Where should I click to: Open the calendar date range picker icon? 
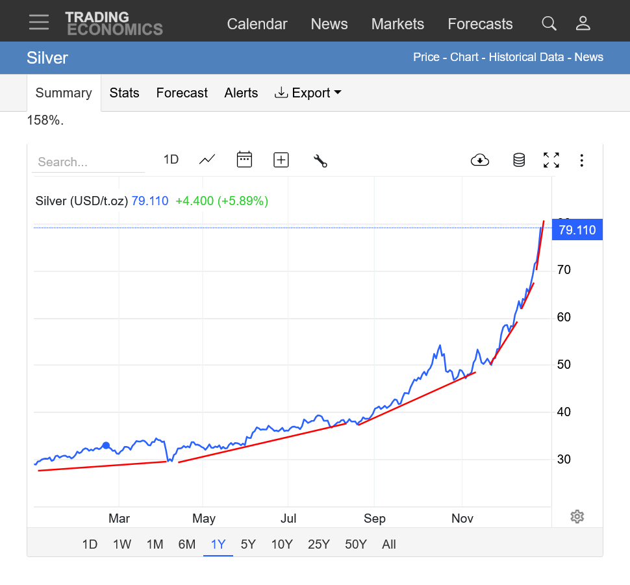point(244,160)
